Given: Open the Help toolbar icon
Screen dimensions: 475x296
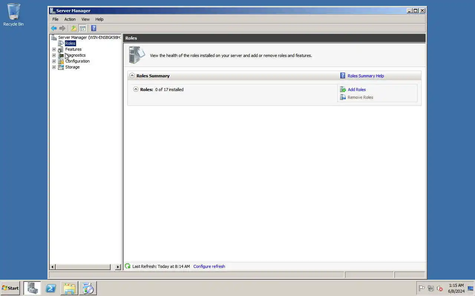Looking at the screenshot, I should [94, 28].
